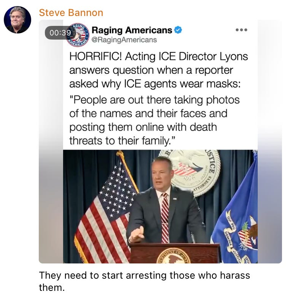Click the blurred left margin of video

coord(51,141)
